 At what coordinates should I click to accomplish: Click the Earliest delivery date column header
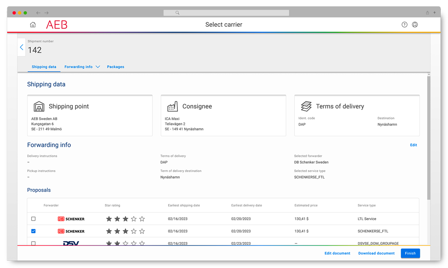pos(246,205)
